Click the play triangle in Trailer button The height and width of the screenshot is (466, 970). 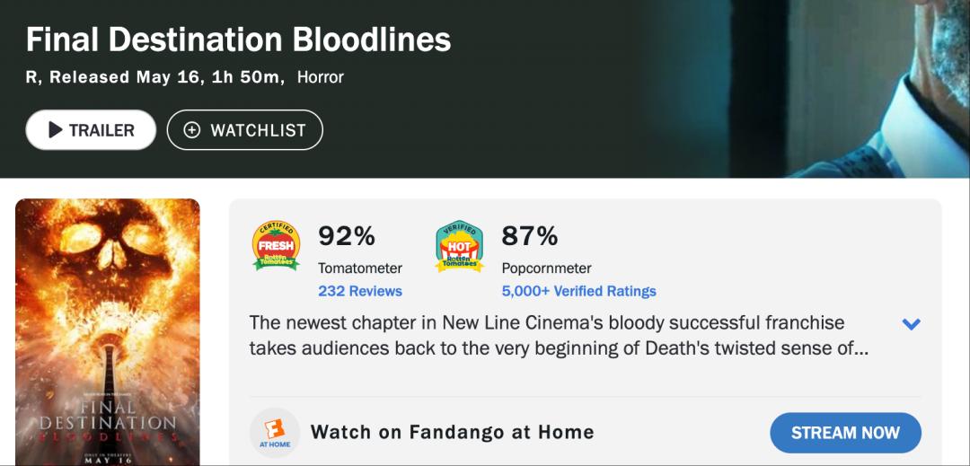coord(56,130)
